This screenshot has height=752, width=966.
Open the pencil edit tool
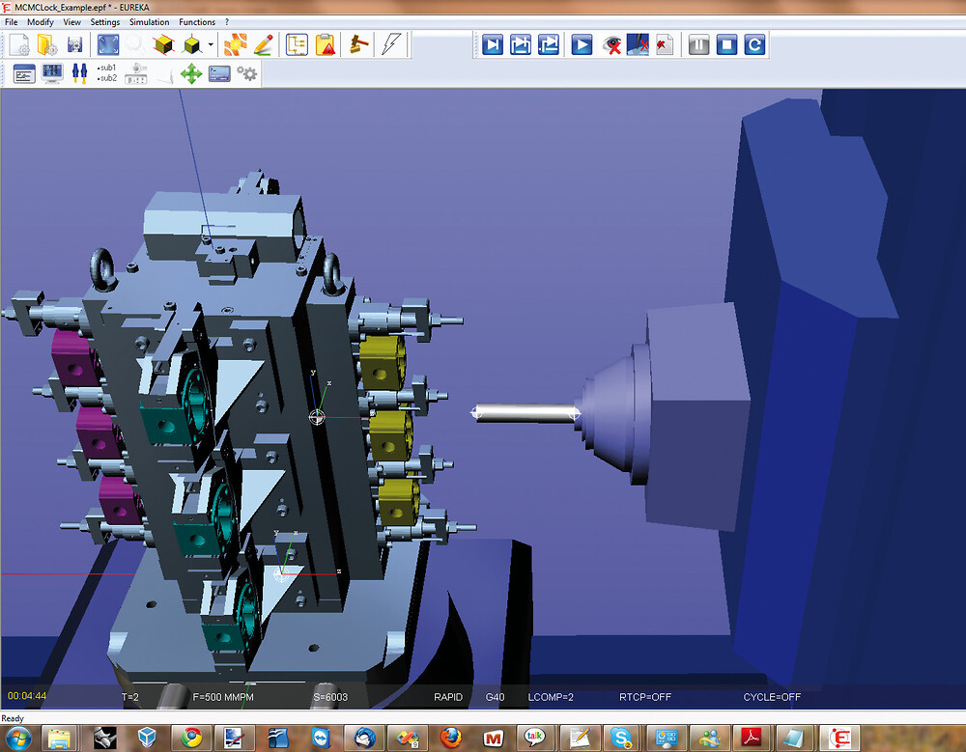[x=263, y=44]
